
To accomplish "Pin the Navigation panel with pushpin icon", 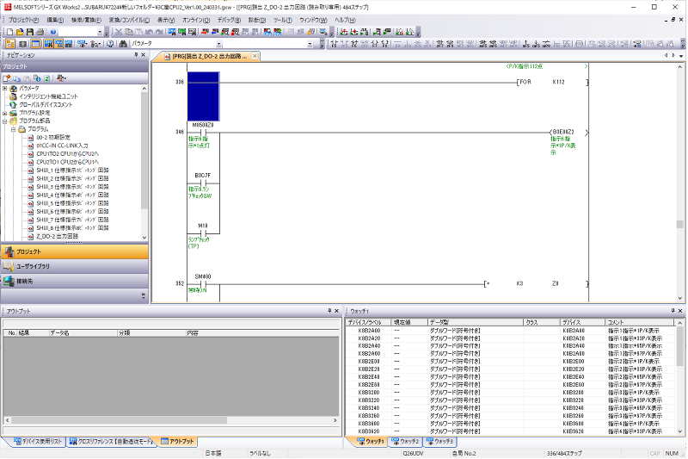I will pos(136,55).
